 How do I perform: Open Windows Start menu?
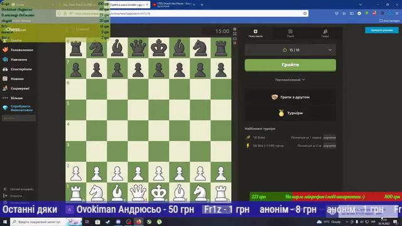(5, 222)
